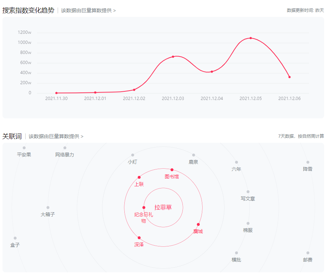The width and height of the screenshot is (327, 273).
Task: Select the related word 降雪
Action: (308, 169)
